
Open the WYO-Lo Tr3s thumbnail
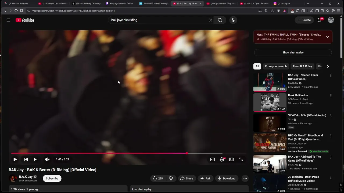point(270,123)
